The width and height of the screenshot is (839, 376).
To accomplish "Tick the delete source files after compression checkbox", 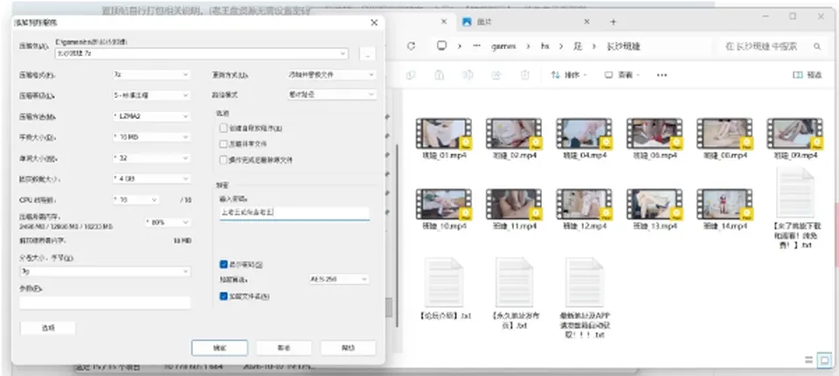I will pyautogui.click(x=223, y=160).
